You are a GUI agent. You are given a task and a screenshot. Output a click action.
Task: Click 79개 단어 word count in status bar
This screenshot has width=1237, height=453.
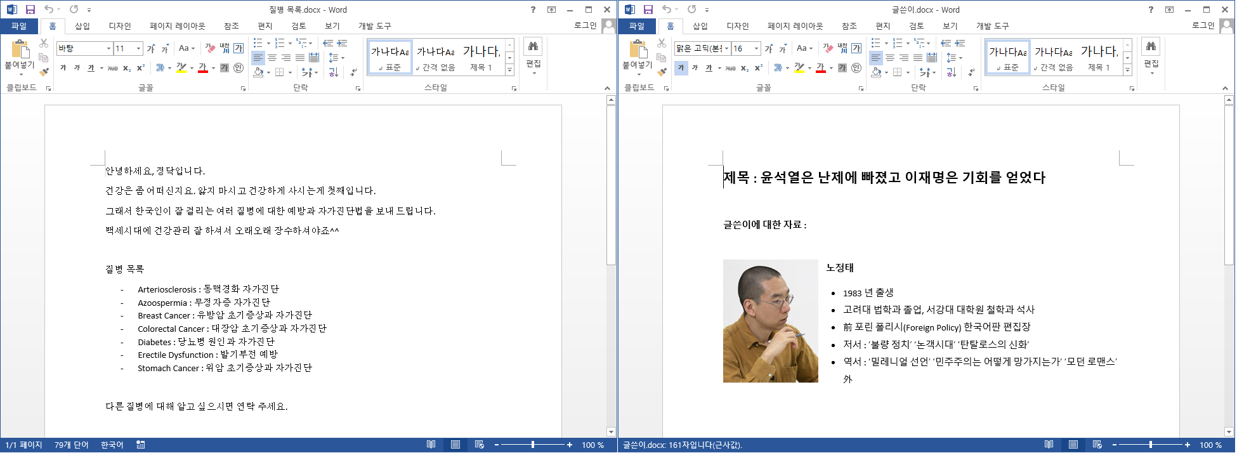[x=72, y=445]
